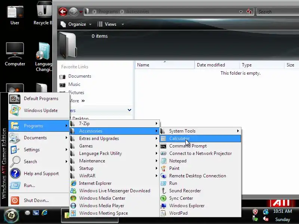
Task: Click the Windows Update icon
Action: 15,110
